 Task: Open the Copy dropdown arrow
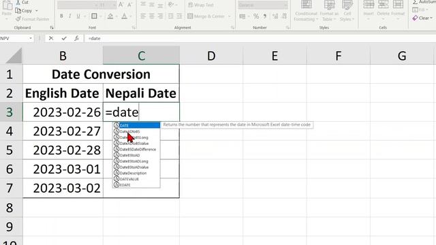(36, 11)
